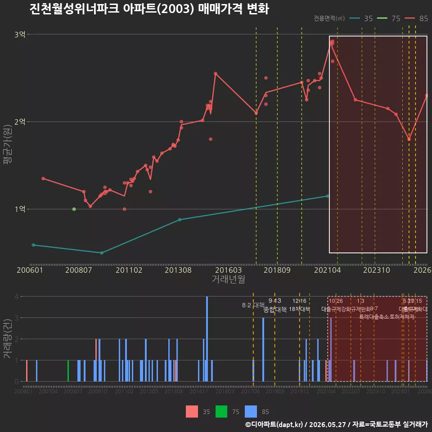Click the 토허제해제 annotation label
This screenshot has height=432, width=432.
coord(402,317)
